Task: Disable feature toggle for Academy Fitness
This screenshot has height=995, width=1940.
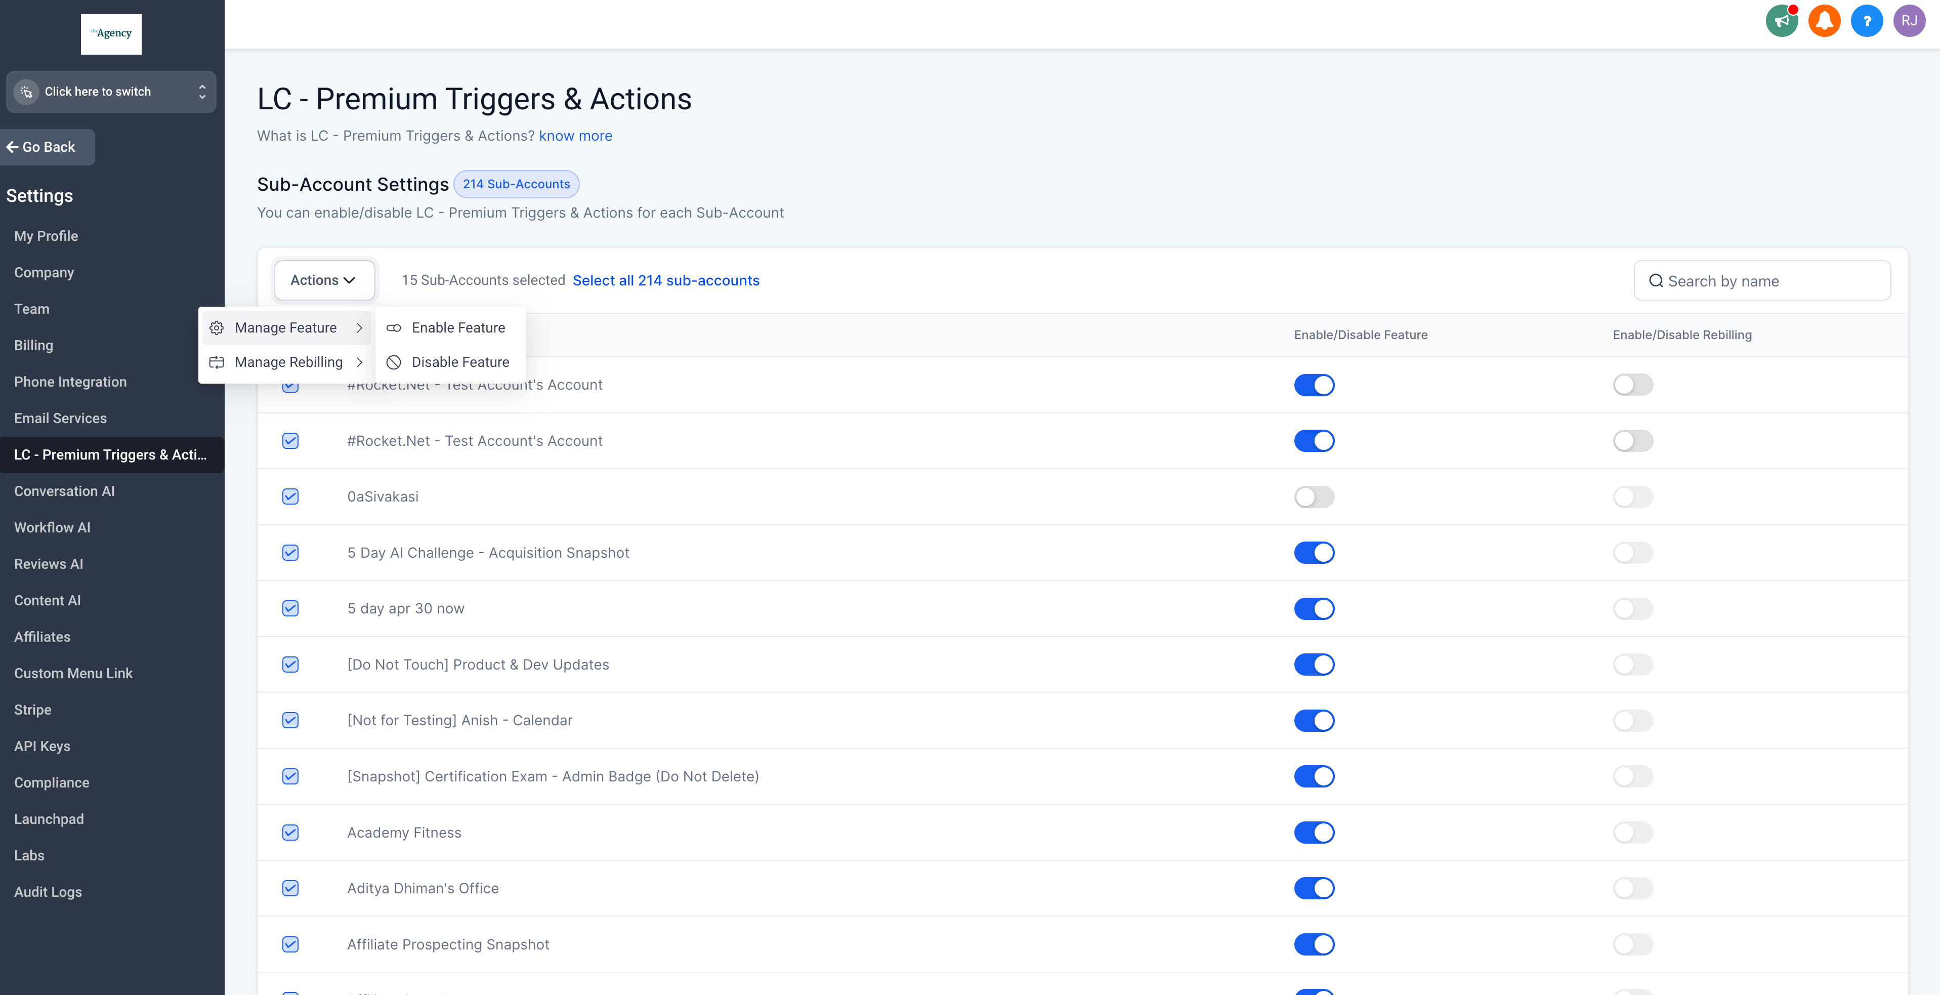Action: pos(1314,833)
